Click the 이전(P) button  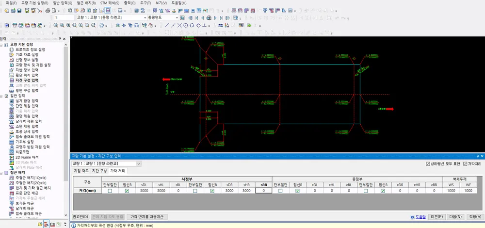click(437, 217)
